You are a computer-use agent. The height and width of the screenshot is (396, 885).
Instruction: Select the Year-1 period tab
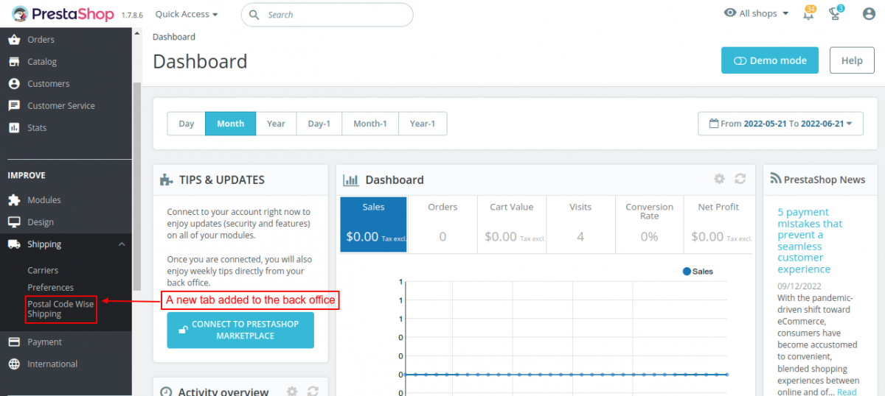coord(423,124)
